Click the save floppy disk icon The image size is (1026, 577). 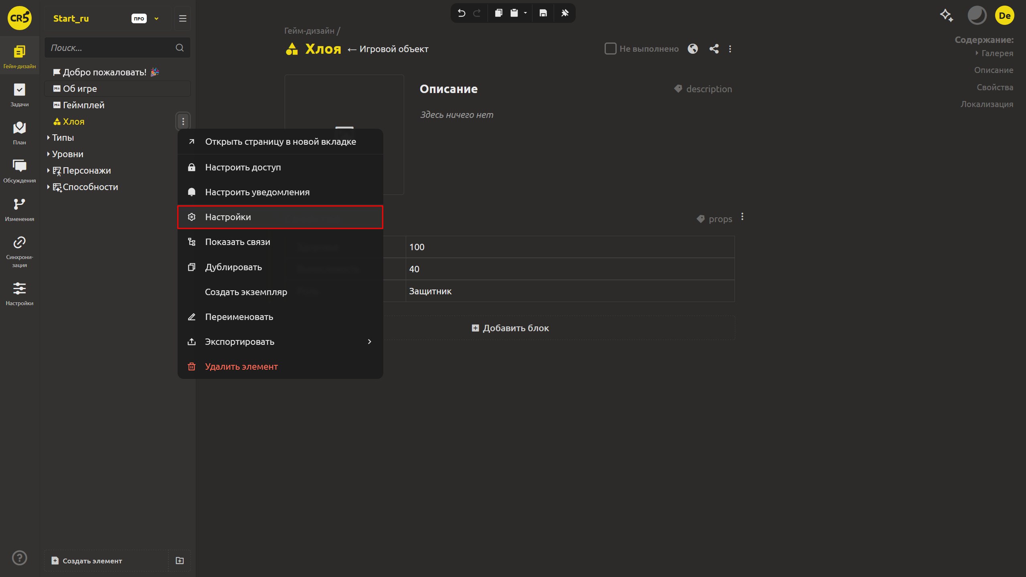click(x=543, y=13)
